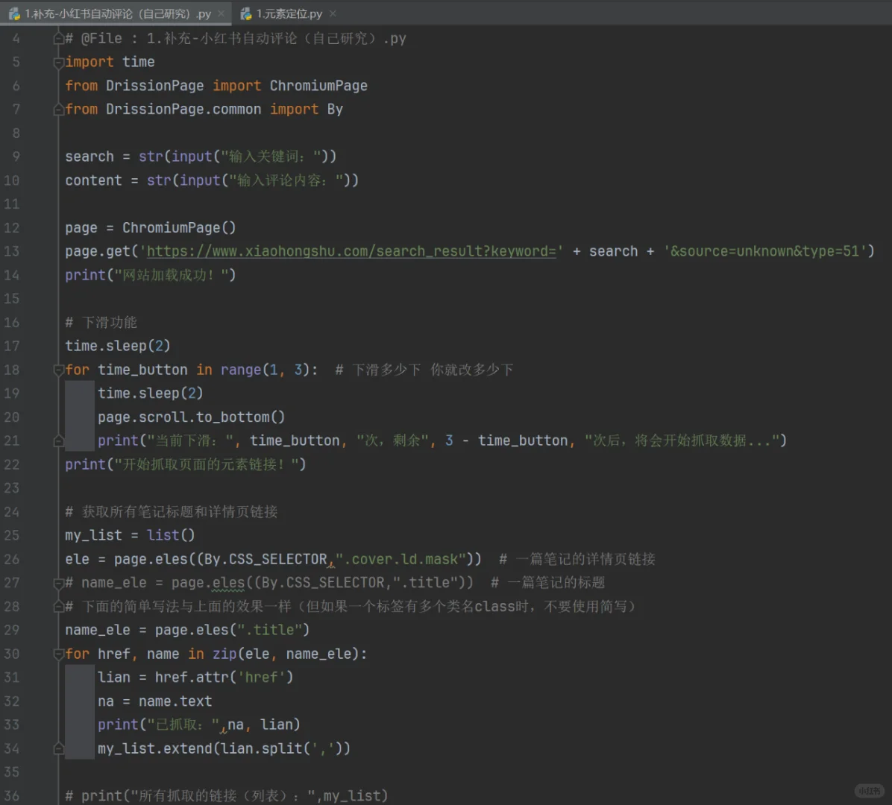Collapse the comment block starting at line 27

[58, 583]
